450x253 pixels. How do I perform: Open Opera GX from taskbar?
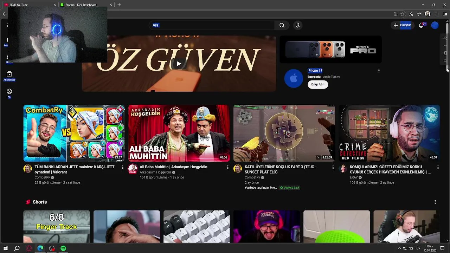[29, 248]
